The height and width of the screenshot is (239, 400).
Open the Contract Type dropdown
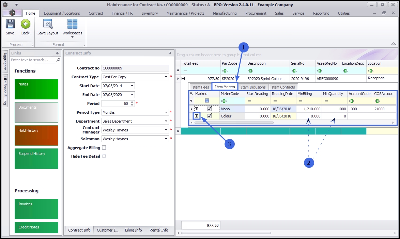click(166, 77)
